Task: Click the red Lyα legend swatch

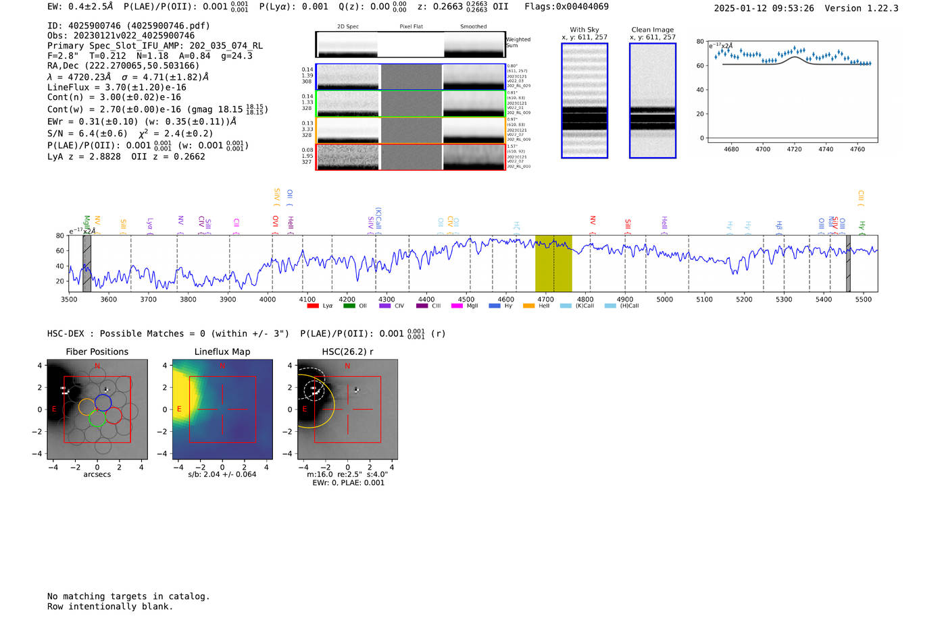Action: [x=313, y=306]
